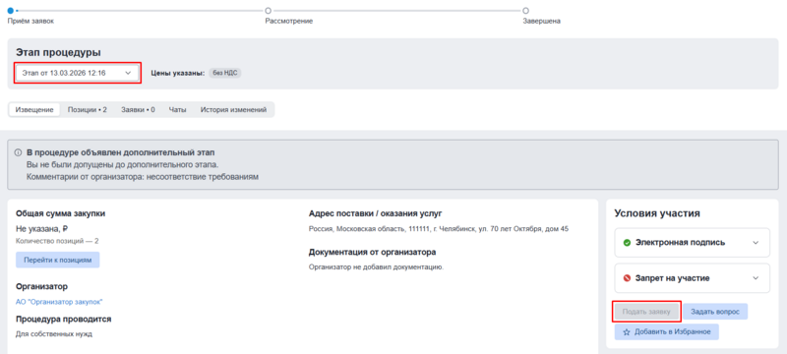
Task: Click the 'Приём заявок' progress step marker
Action: point(11,10)
